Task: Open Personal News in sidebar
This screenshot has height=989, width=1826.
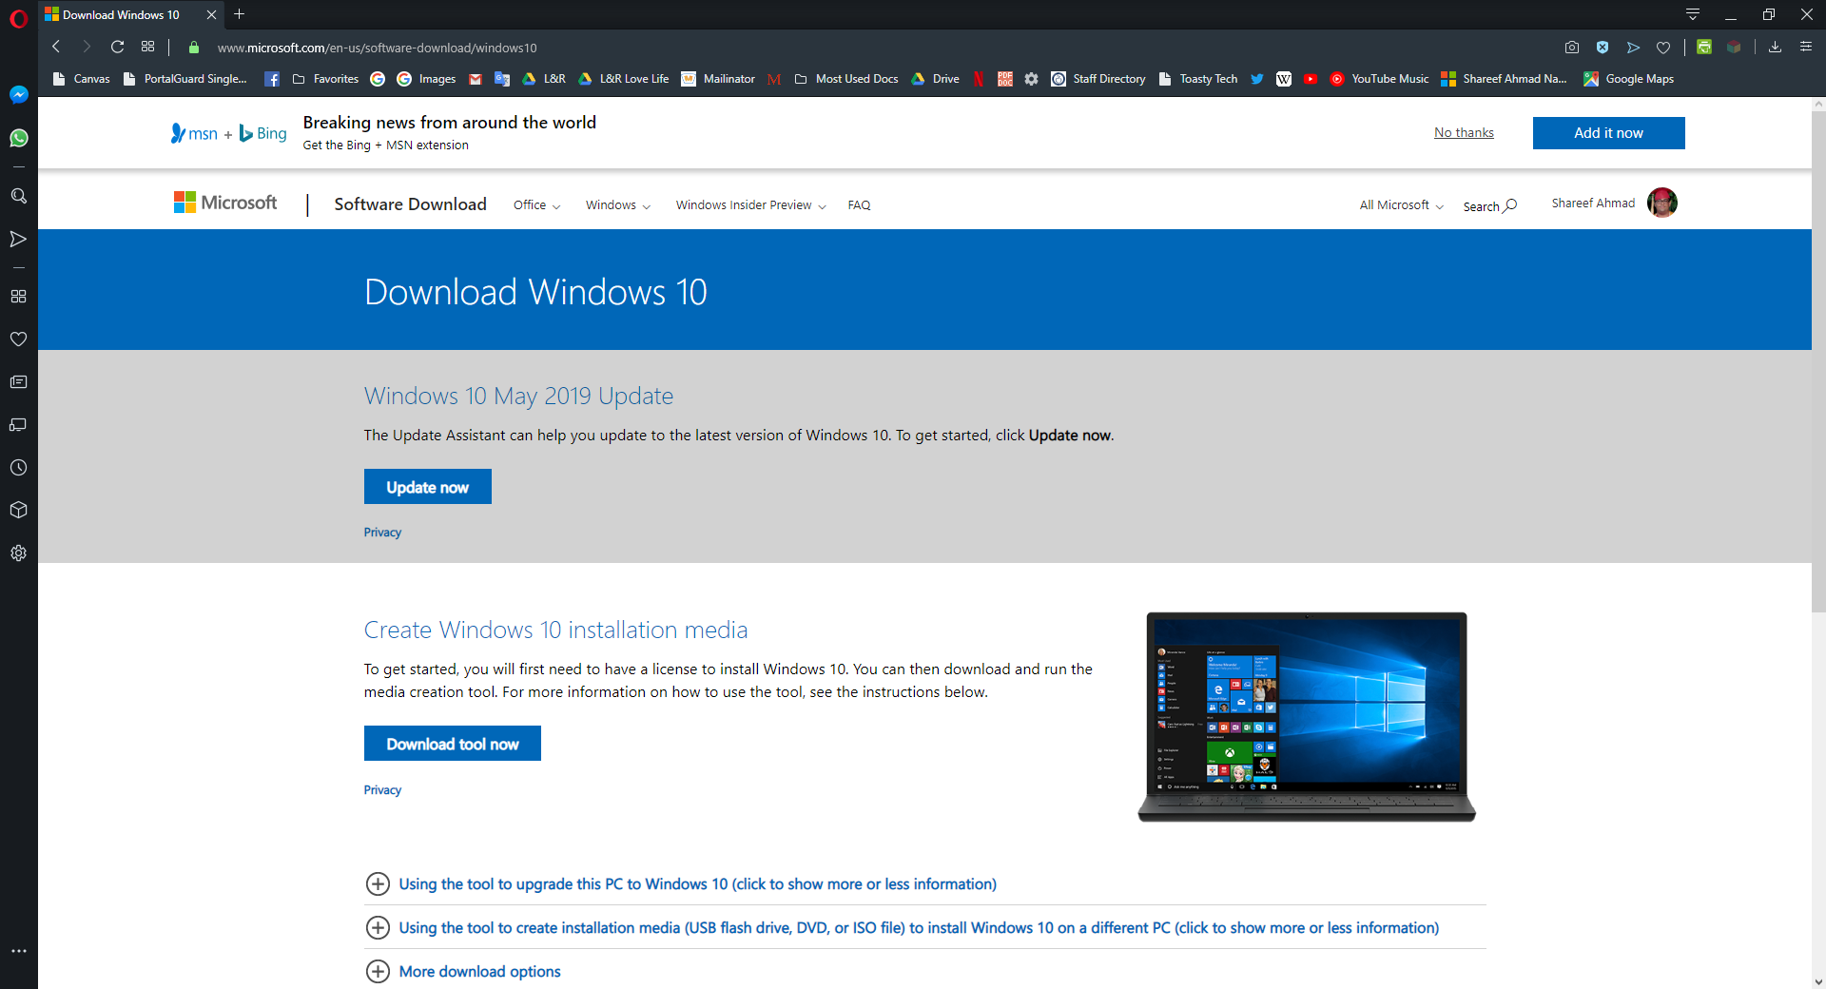Action: [x=18, y=381]
